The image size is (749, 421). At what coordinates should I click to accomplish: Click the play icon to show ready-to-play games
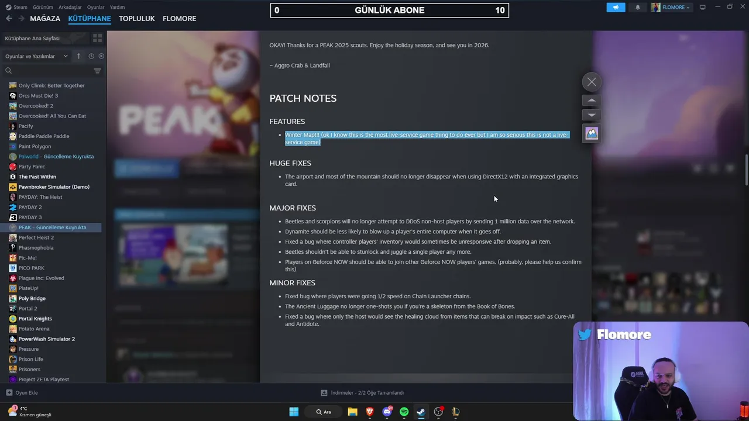pos(101,56)
